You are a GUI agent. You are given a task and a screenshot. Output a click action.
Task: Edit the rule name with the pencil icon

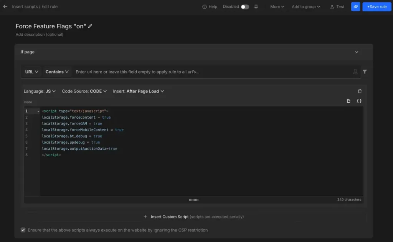[90, 26]
